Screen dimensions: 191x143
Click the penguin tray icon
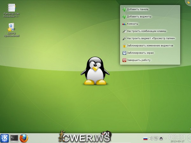click(x=161, y=138)
